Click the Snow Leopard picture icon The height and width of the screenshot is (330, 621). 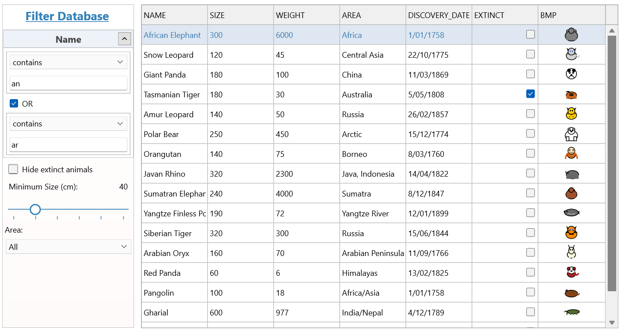click(571, 55)
